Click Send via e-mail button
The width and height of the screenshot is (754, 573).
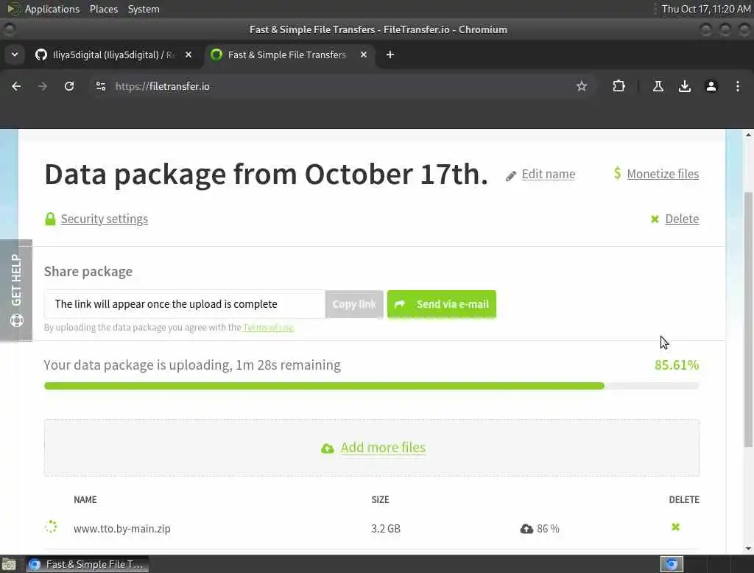point(442,304)
